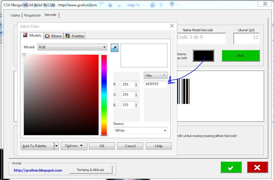Click the red X cancel button
274x180 pixels.
[x=257, y=167]
